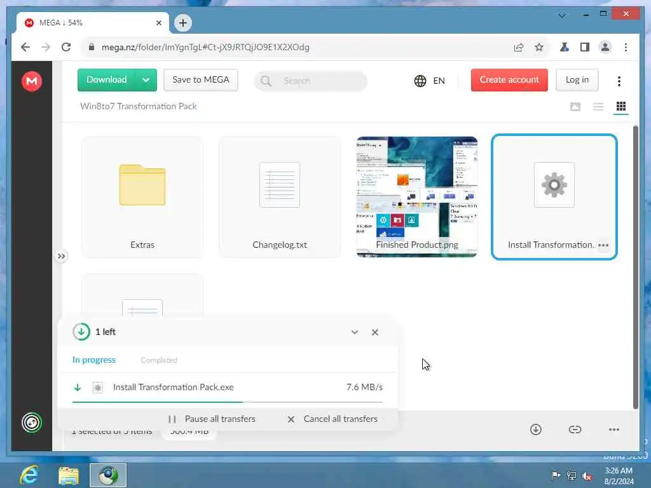This screenshot has width=651, height=488.
Task: Select the MEGA 54% tab
Action: (93, 23)
